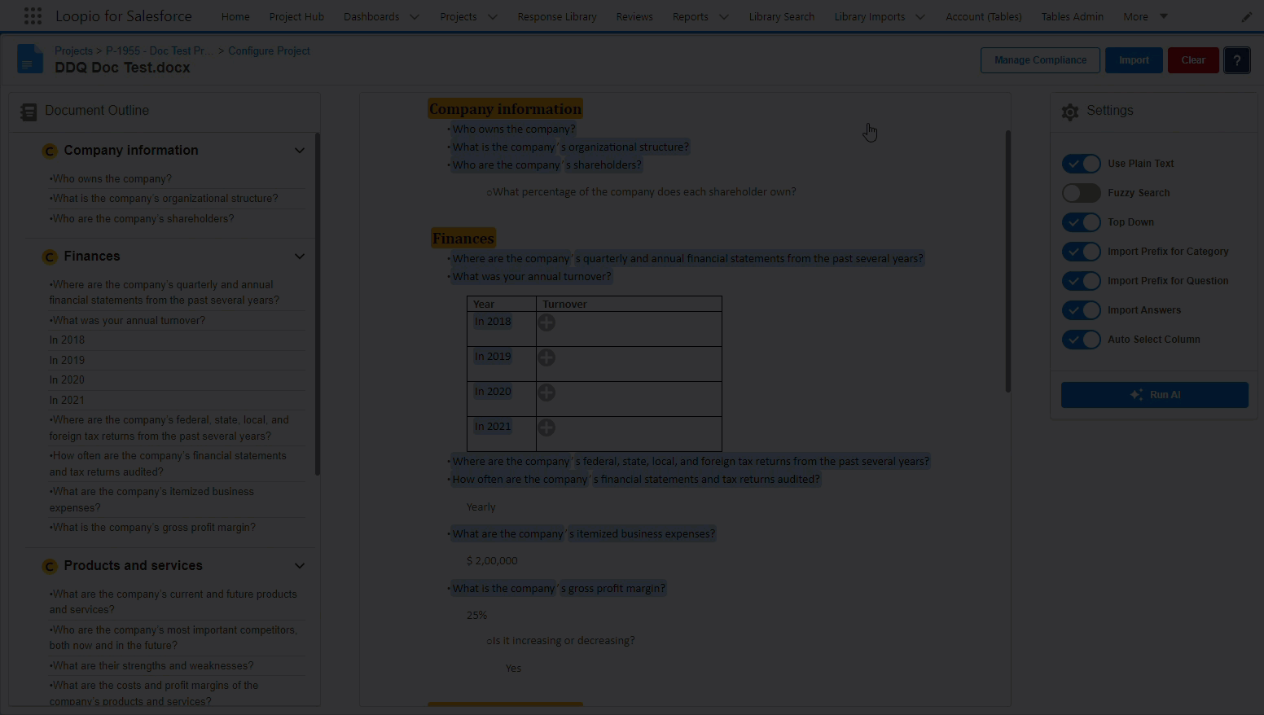Click the plus icon in the 2020 turnover cell
Screen dimensions: 1264x715
pos(546,393)
